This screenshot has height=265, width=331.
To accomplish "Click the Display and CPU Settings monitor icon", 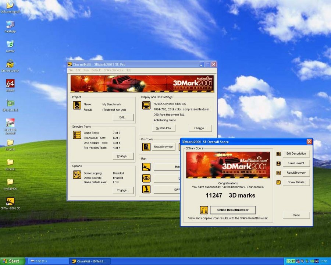I will [x=146, y=105].
